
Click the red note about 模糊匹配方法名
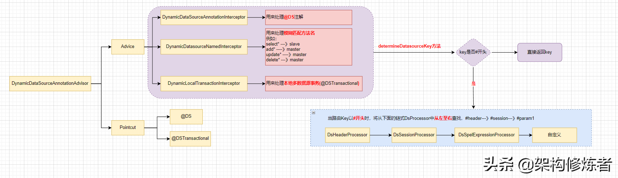pyautogui.click(x=308, y=47)
